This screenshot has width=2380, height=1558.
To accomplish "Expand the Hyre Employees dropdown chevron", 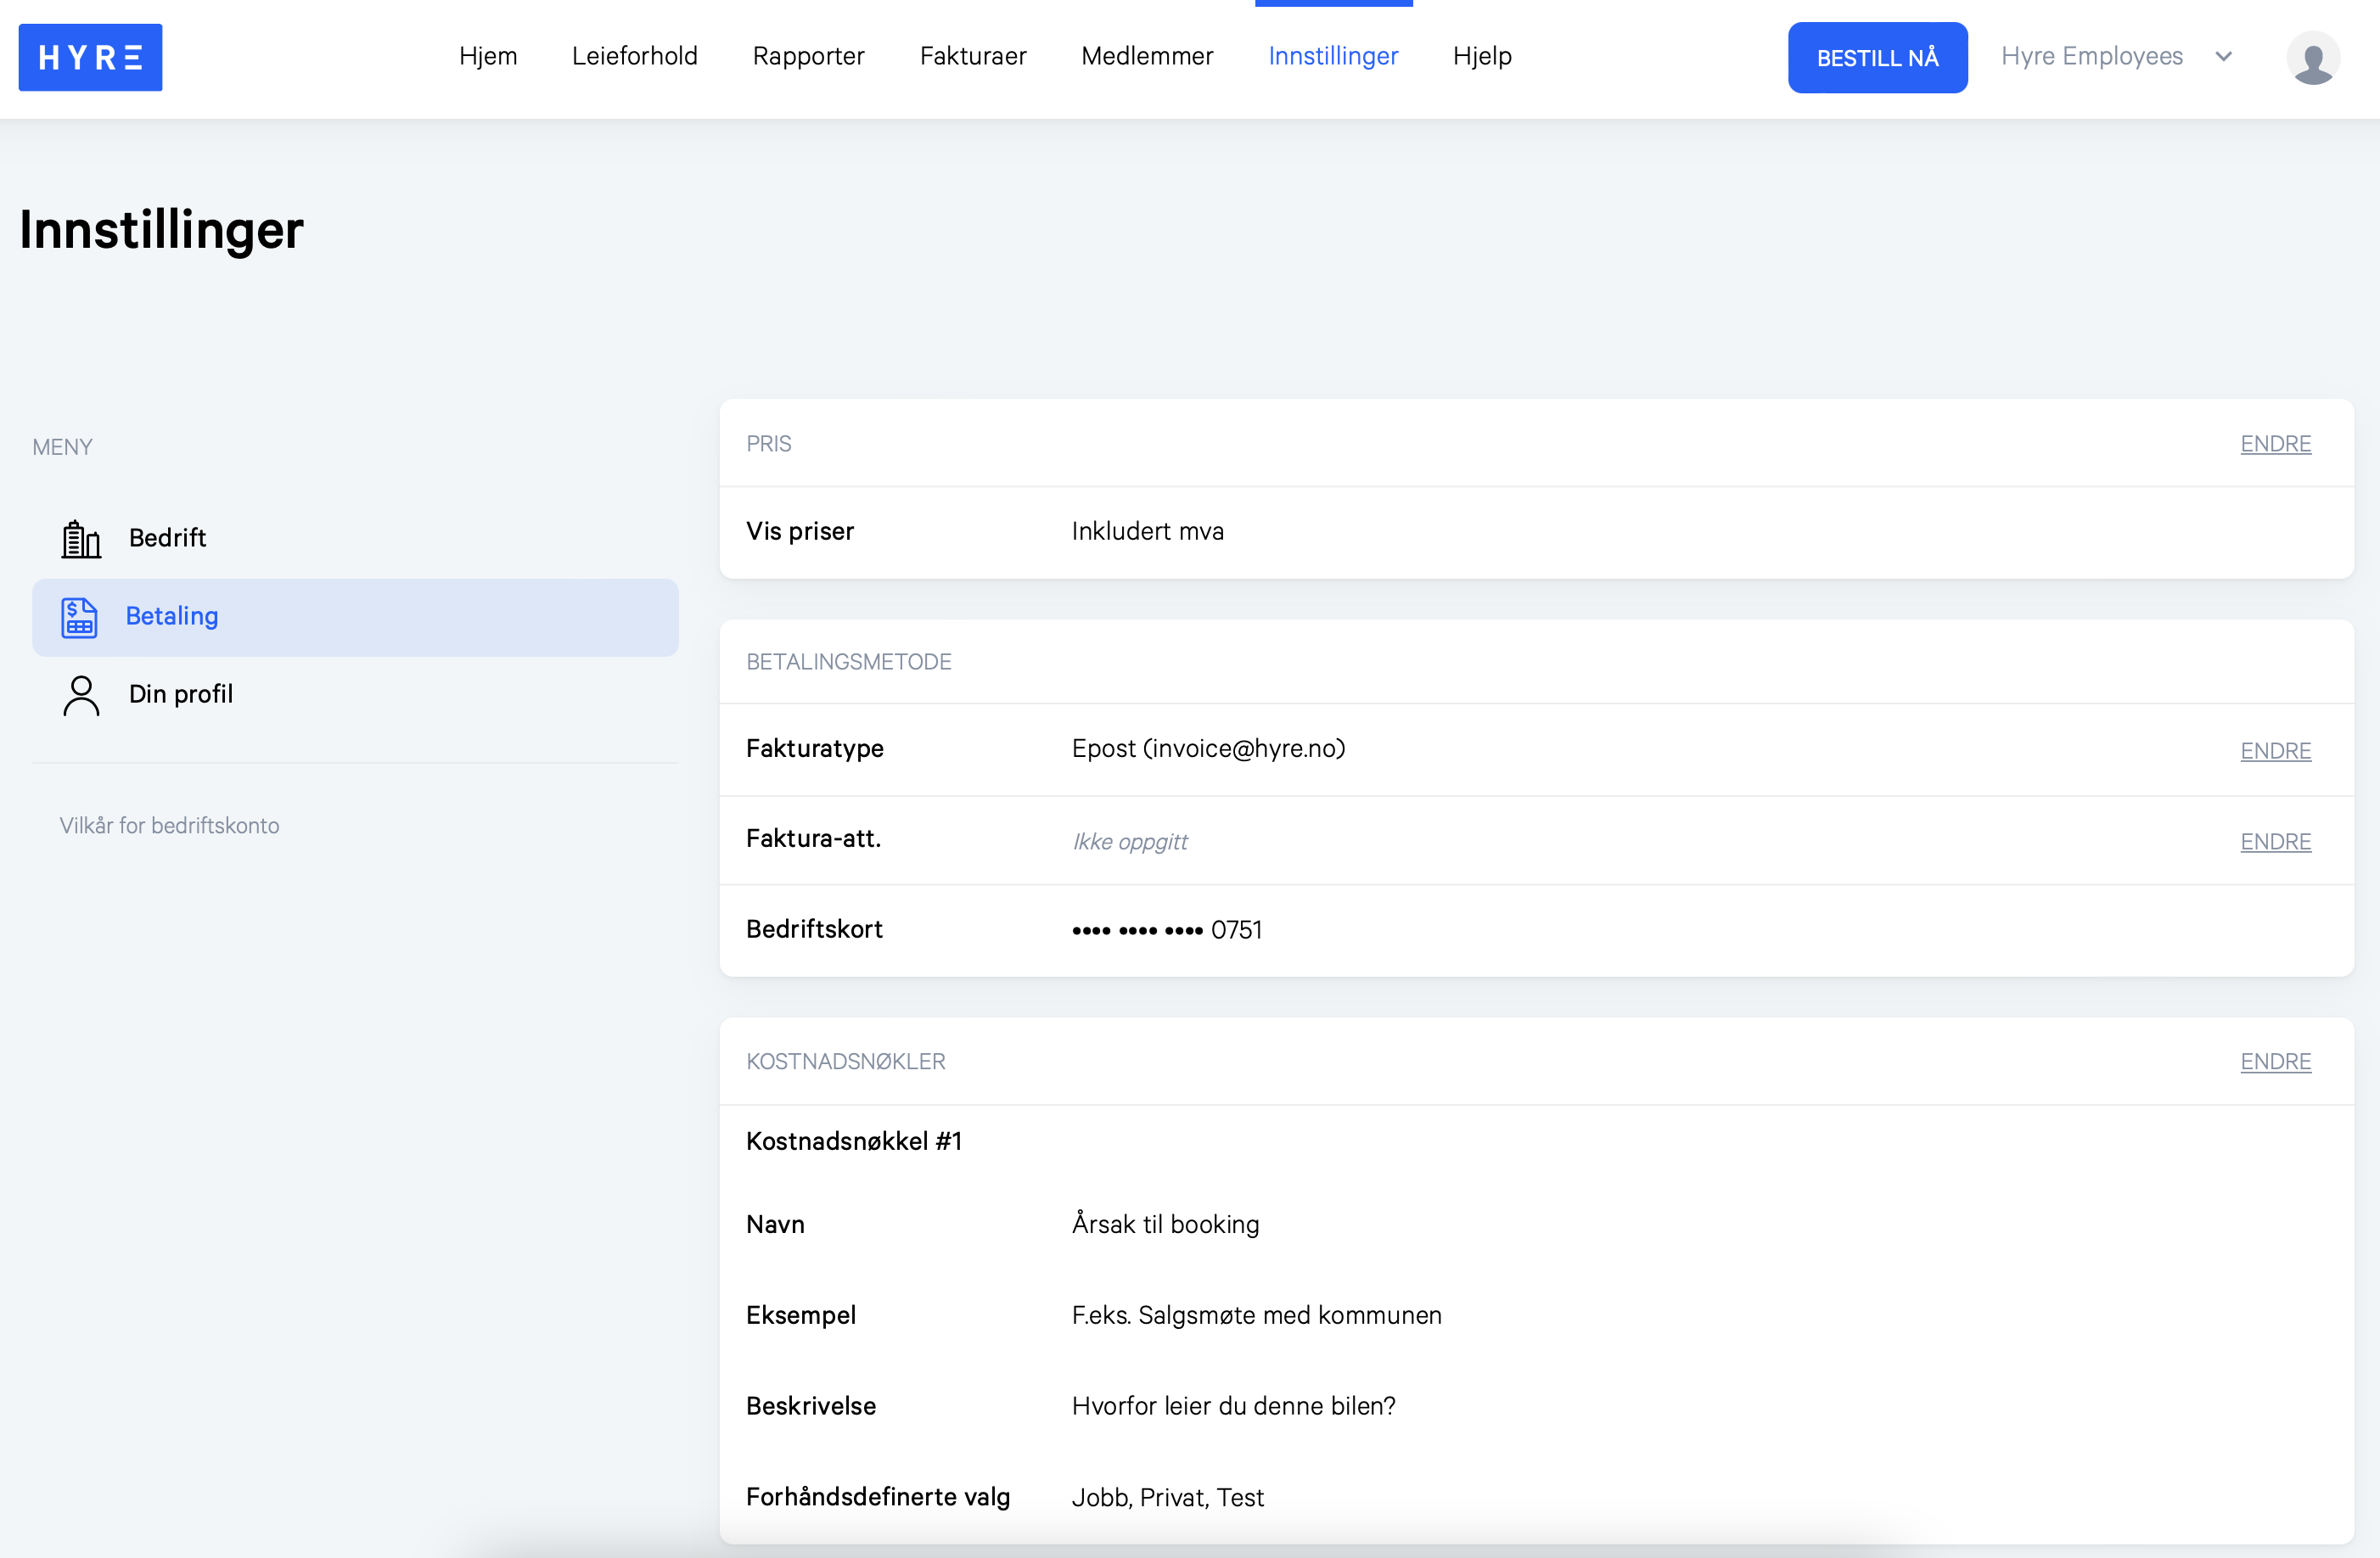I will coord(2224,57).
